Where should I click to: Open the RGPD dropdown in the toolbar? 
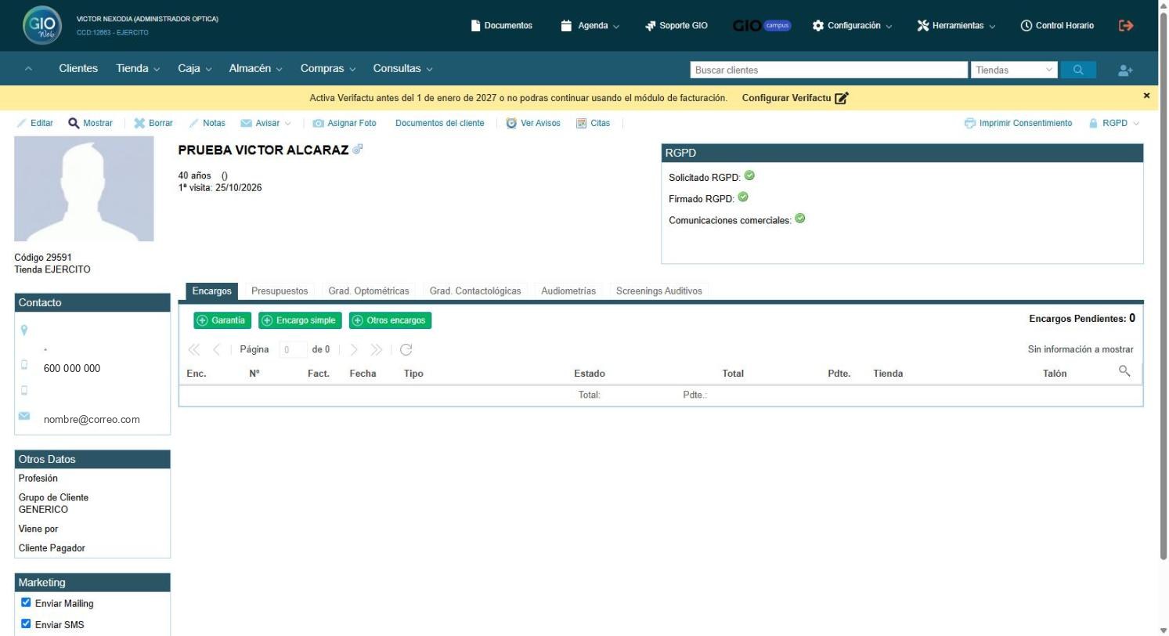pos(1114,123)
